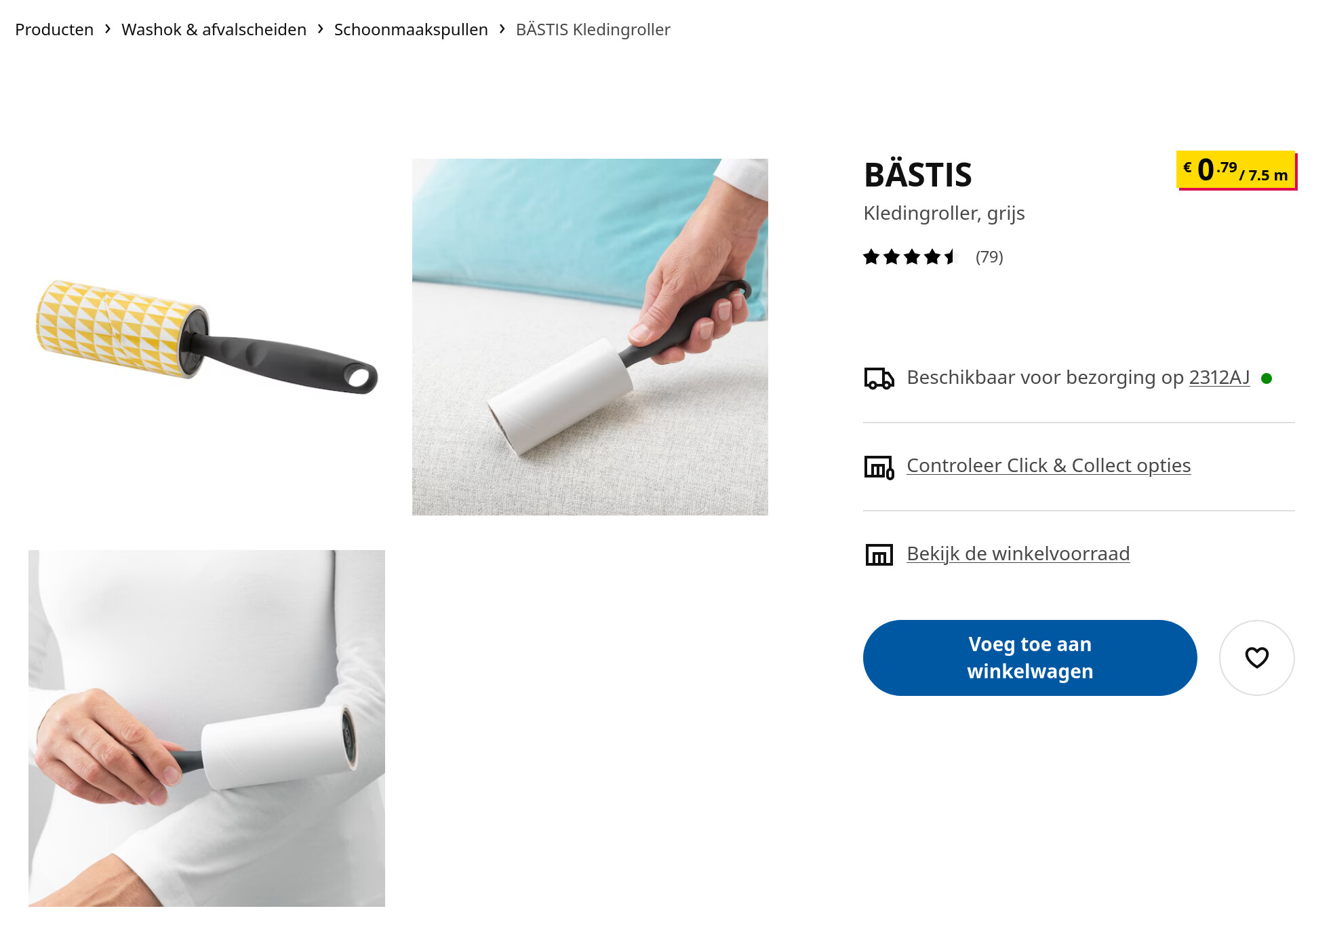Open image of roller on sofa
The image size is (1333, 936).
[590, 337]
